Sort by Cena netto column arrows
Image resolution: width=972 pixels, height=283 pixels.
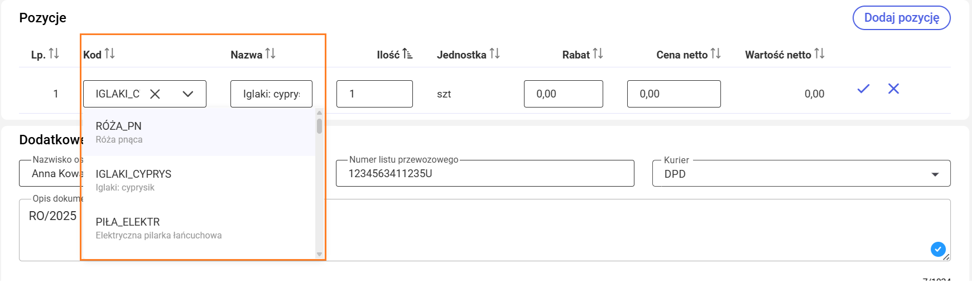715,54
